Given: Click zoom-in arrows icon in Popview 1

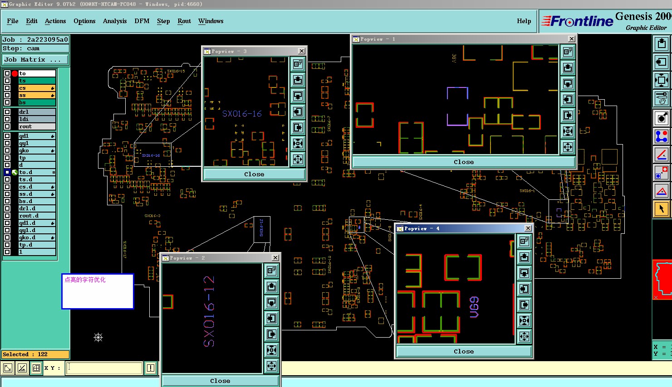Looking at the screenshot, I should pyautogui.click(x=568, y=131).
